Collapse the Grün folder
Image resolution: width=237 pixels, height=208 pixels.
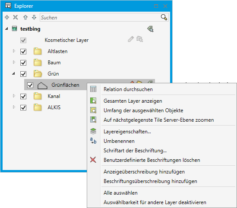click(14, 73)
